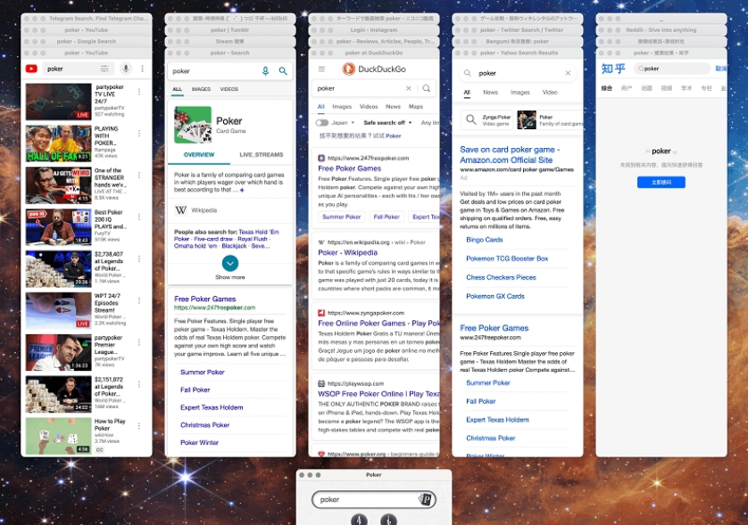This screenshot has height=525, width=748.
Task: Open the Amazon Save on card poker game ad
Action: tap(510, 155)
